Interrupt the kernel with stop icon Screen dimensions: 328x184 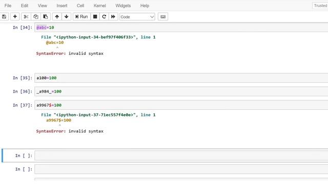95,17
